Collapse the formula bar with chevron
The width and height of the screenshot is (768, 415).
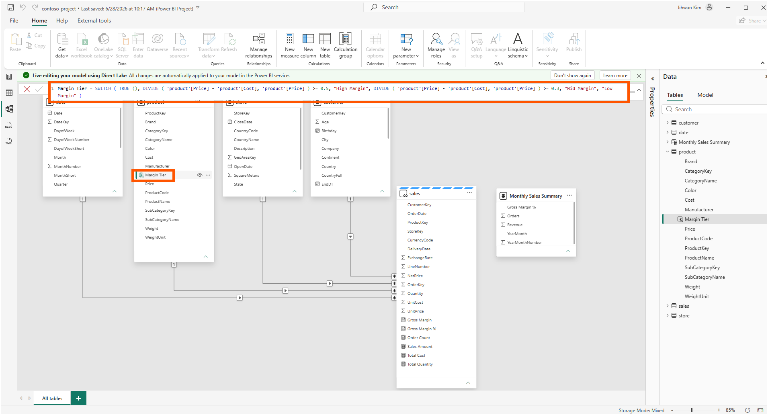click(x=639, y=90)
